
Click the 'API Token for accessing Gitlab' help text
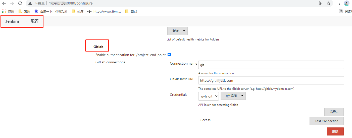click(x=218, y=105)
